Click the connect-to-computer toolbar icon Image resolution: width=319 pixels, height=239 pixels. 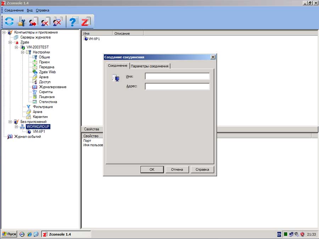pos(34,21)
